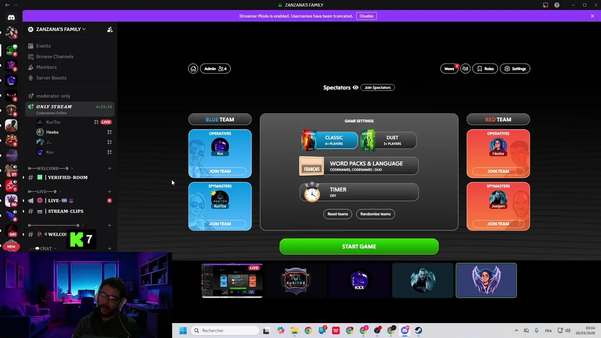This screenshot has height=338, width=601.
Task: Select the highlighted winged-avatar participant tile
Action: point(486,281)
